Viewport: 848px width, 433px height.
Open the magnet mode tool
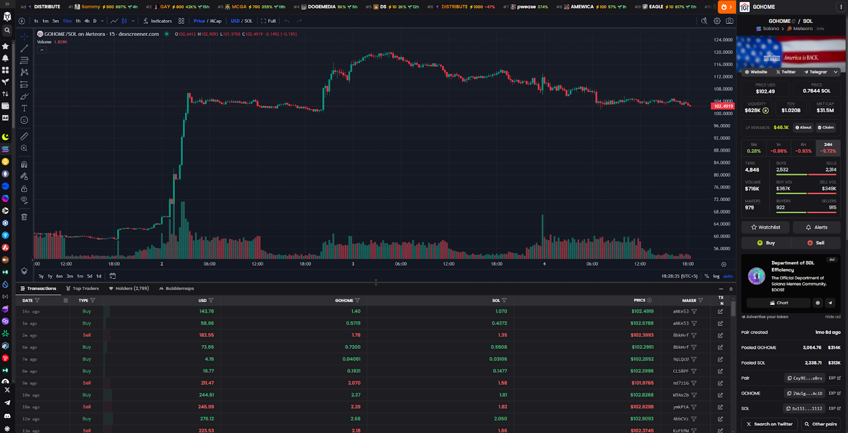coord(24,165)
